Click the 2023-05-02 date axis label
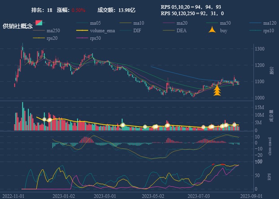The width and height of the screenshot is (279, 199). coord(153,196)
